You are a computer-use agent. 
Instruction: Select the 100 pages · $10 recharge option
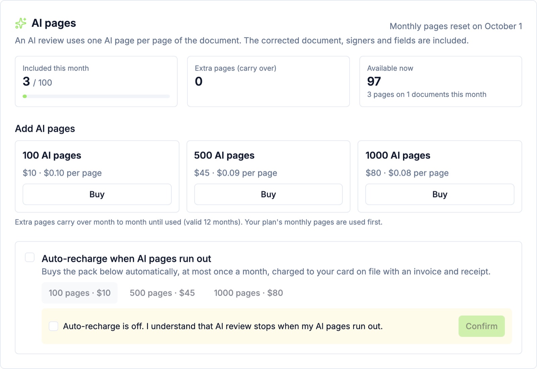point(80,293)
